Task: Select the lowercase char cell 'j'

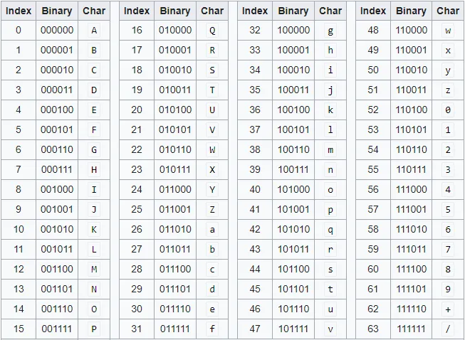Action: click(x=330, y=90)
